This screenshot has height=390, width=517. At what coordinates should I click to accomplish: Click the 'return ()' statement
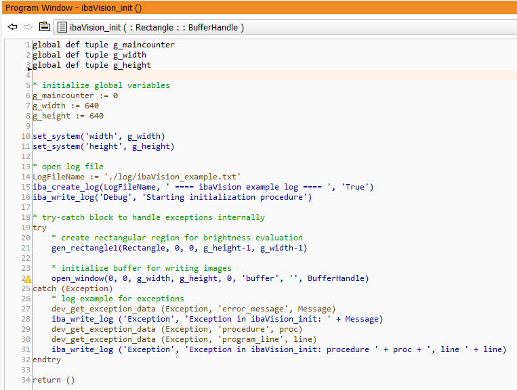[54, 381]
